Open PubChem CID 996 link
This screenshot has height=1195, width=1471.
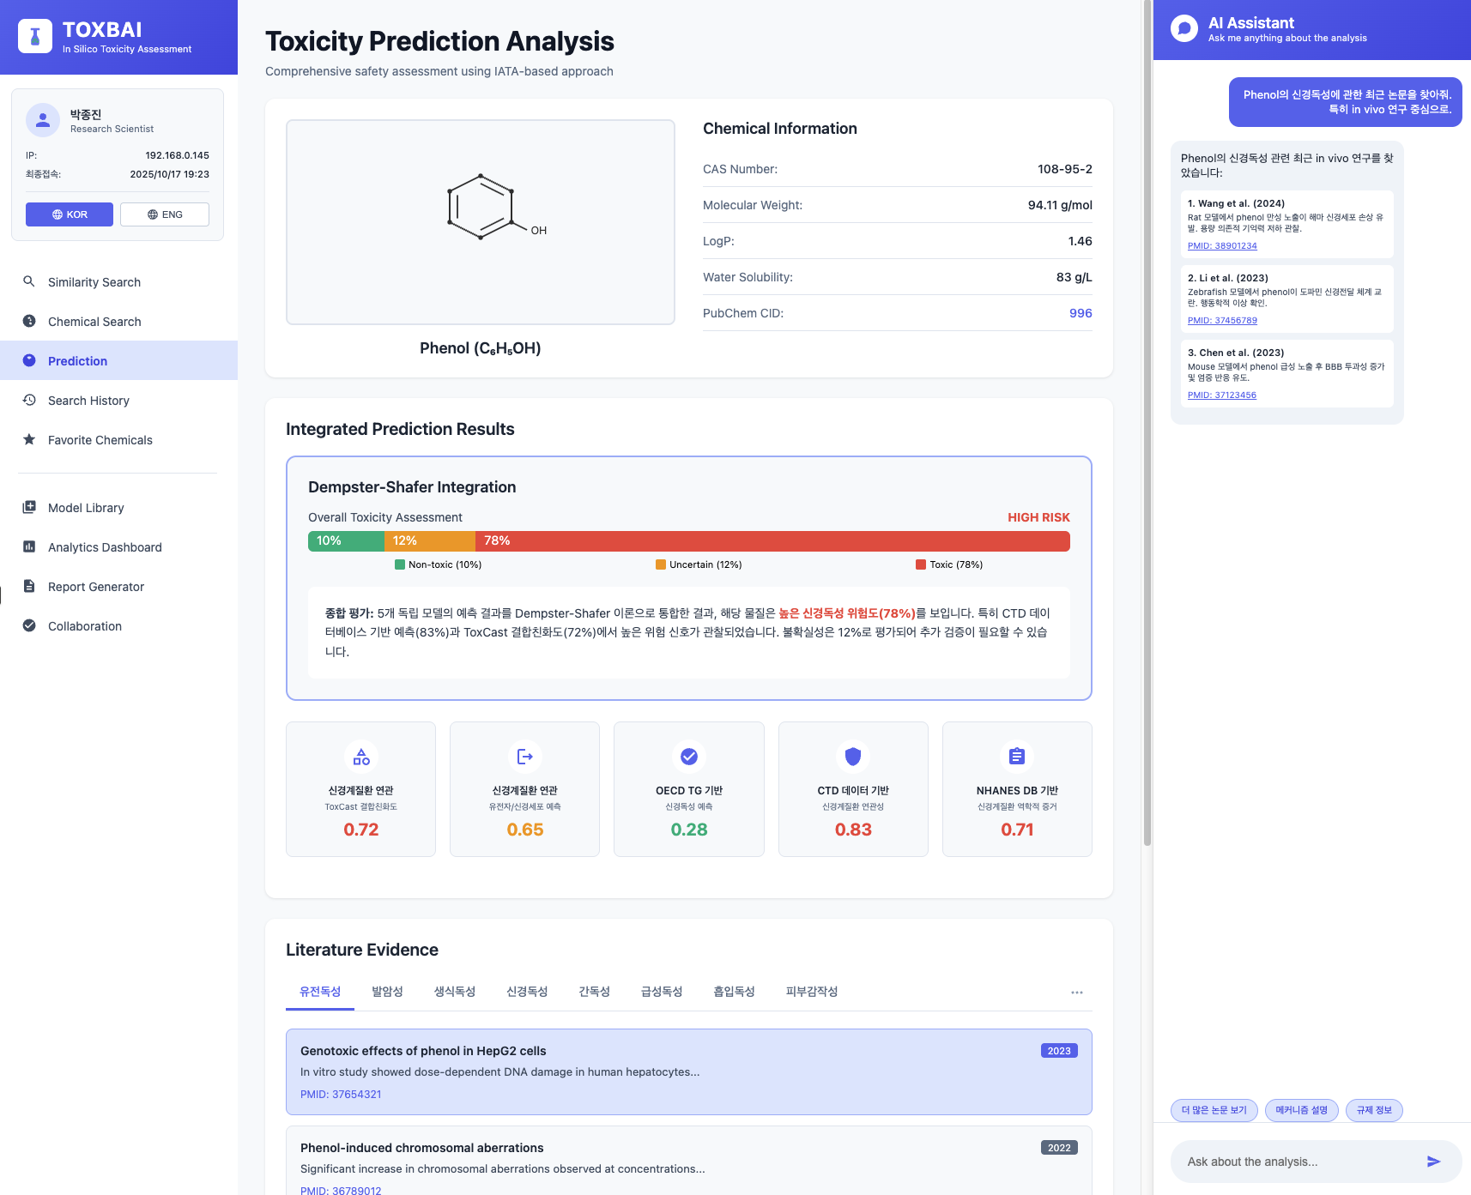pyautogui.click(x=1081, y=313)
